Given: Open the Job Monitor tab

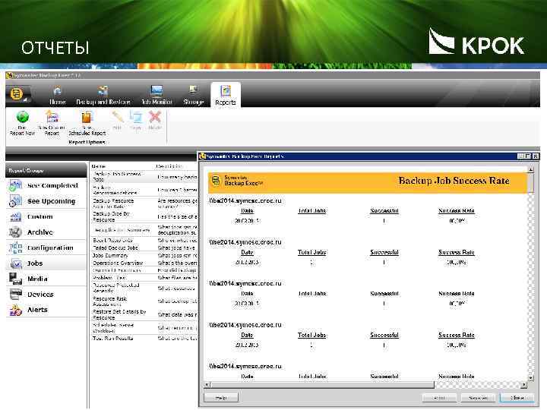Looking at the screenshot, I should pos(157,95).
